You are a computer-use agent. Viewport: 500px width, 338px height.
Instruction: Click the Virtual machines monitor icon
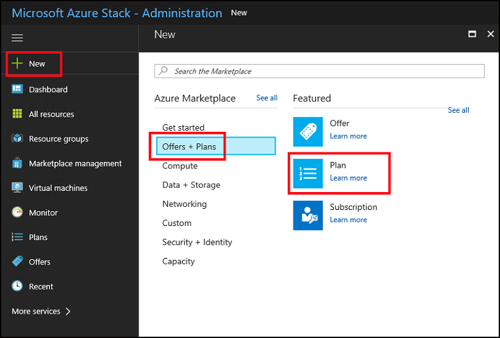(x=17, y=188)
